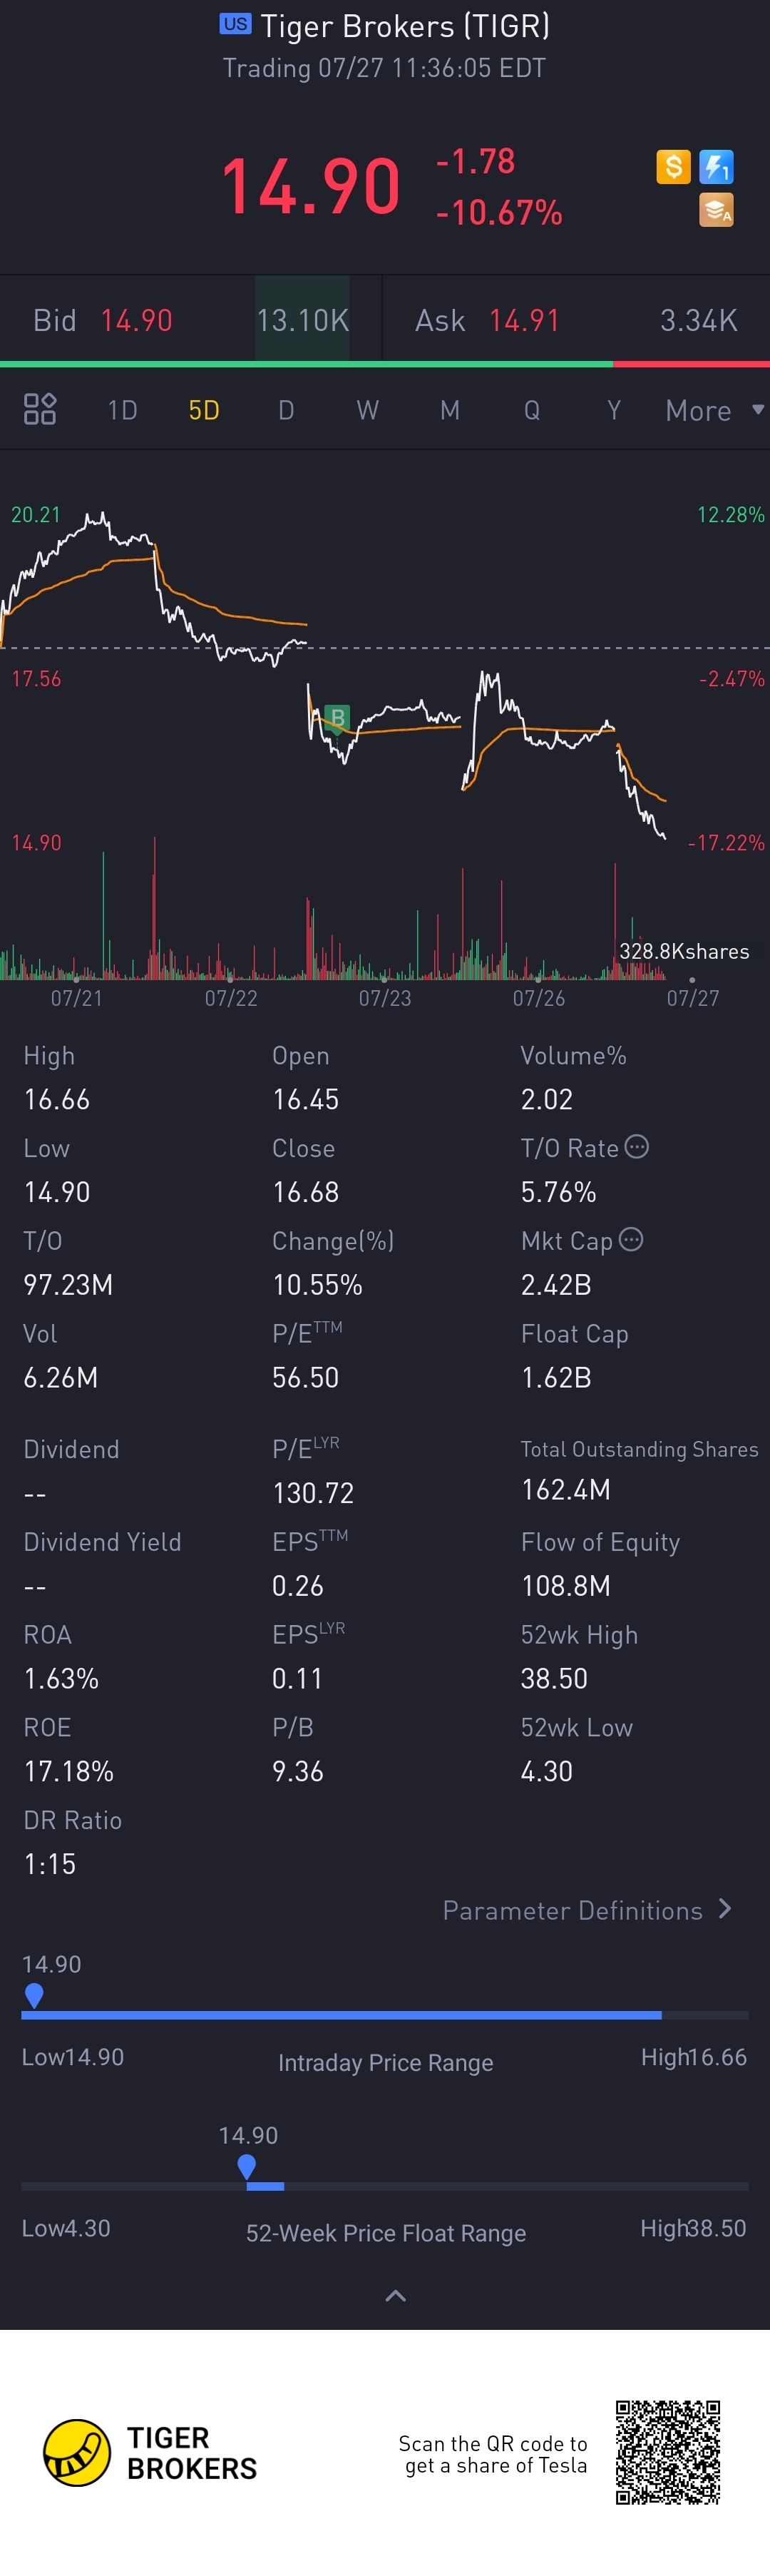This screenshot has height=2576, width=770.
Task: Switch to the Y yearly chart tab
Action: pyautogui.click(x=614, y=410)
